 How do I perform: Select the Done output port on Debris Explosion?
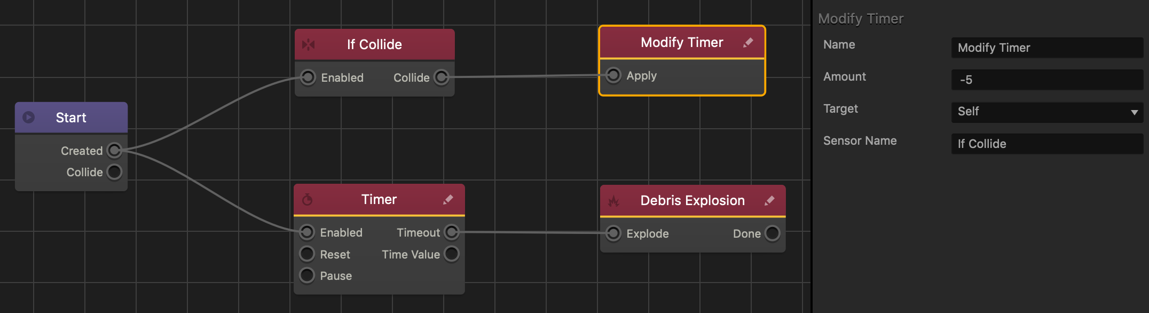tap(772, 233)
